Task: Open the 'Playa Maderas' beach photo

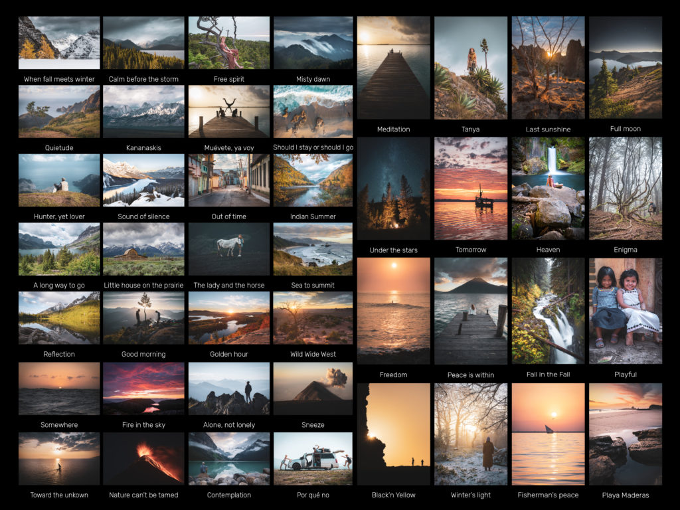Action: [x=626, y=434]
